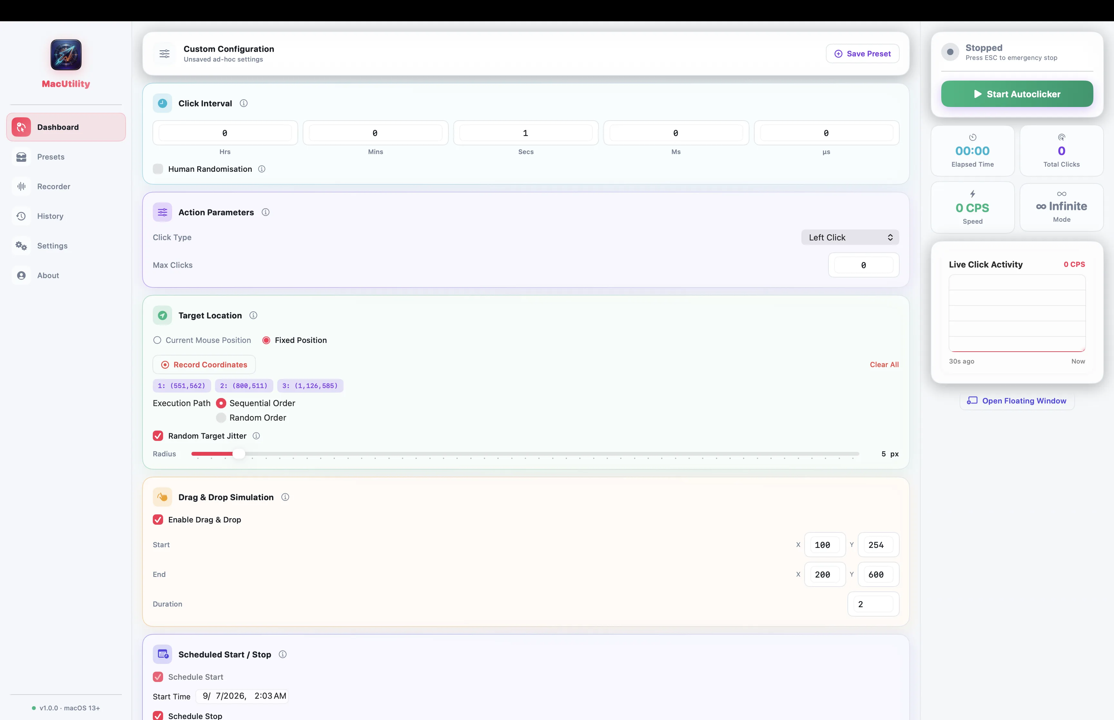Show info for Human Randomisation

[x=262, y=169]
